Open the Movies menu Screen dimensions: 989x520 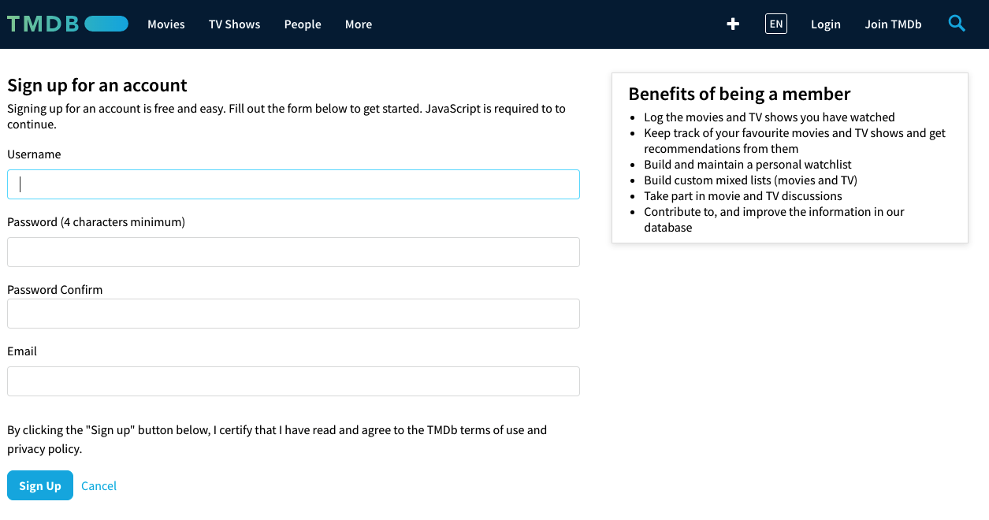point(166,24)
